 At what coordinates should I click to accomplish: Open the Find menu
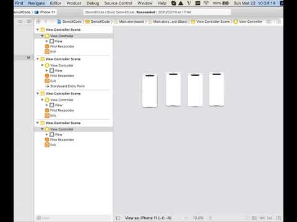[19, 3]
